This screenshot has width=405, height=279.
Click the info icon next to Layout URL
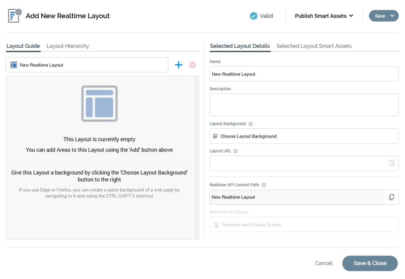pyautogui.click(x=236, y=151)
